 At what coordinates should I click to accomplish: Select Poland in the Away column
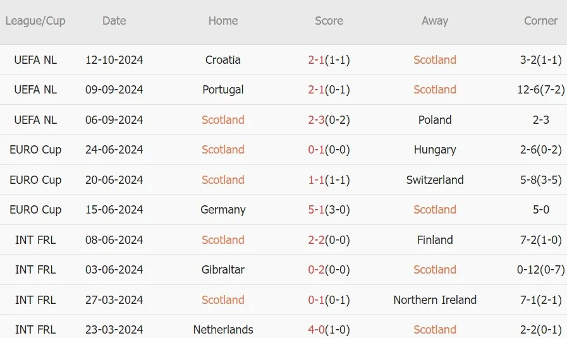coord(435,119)
